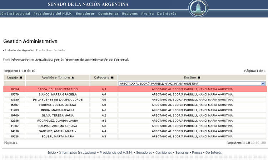Select row BIANCO, MARTA GRACIELA
Viewport: 268px width, 162px height.
135,94
